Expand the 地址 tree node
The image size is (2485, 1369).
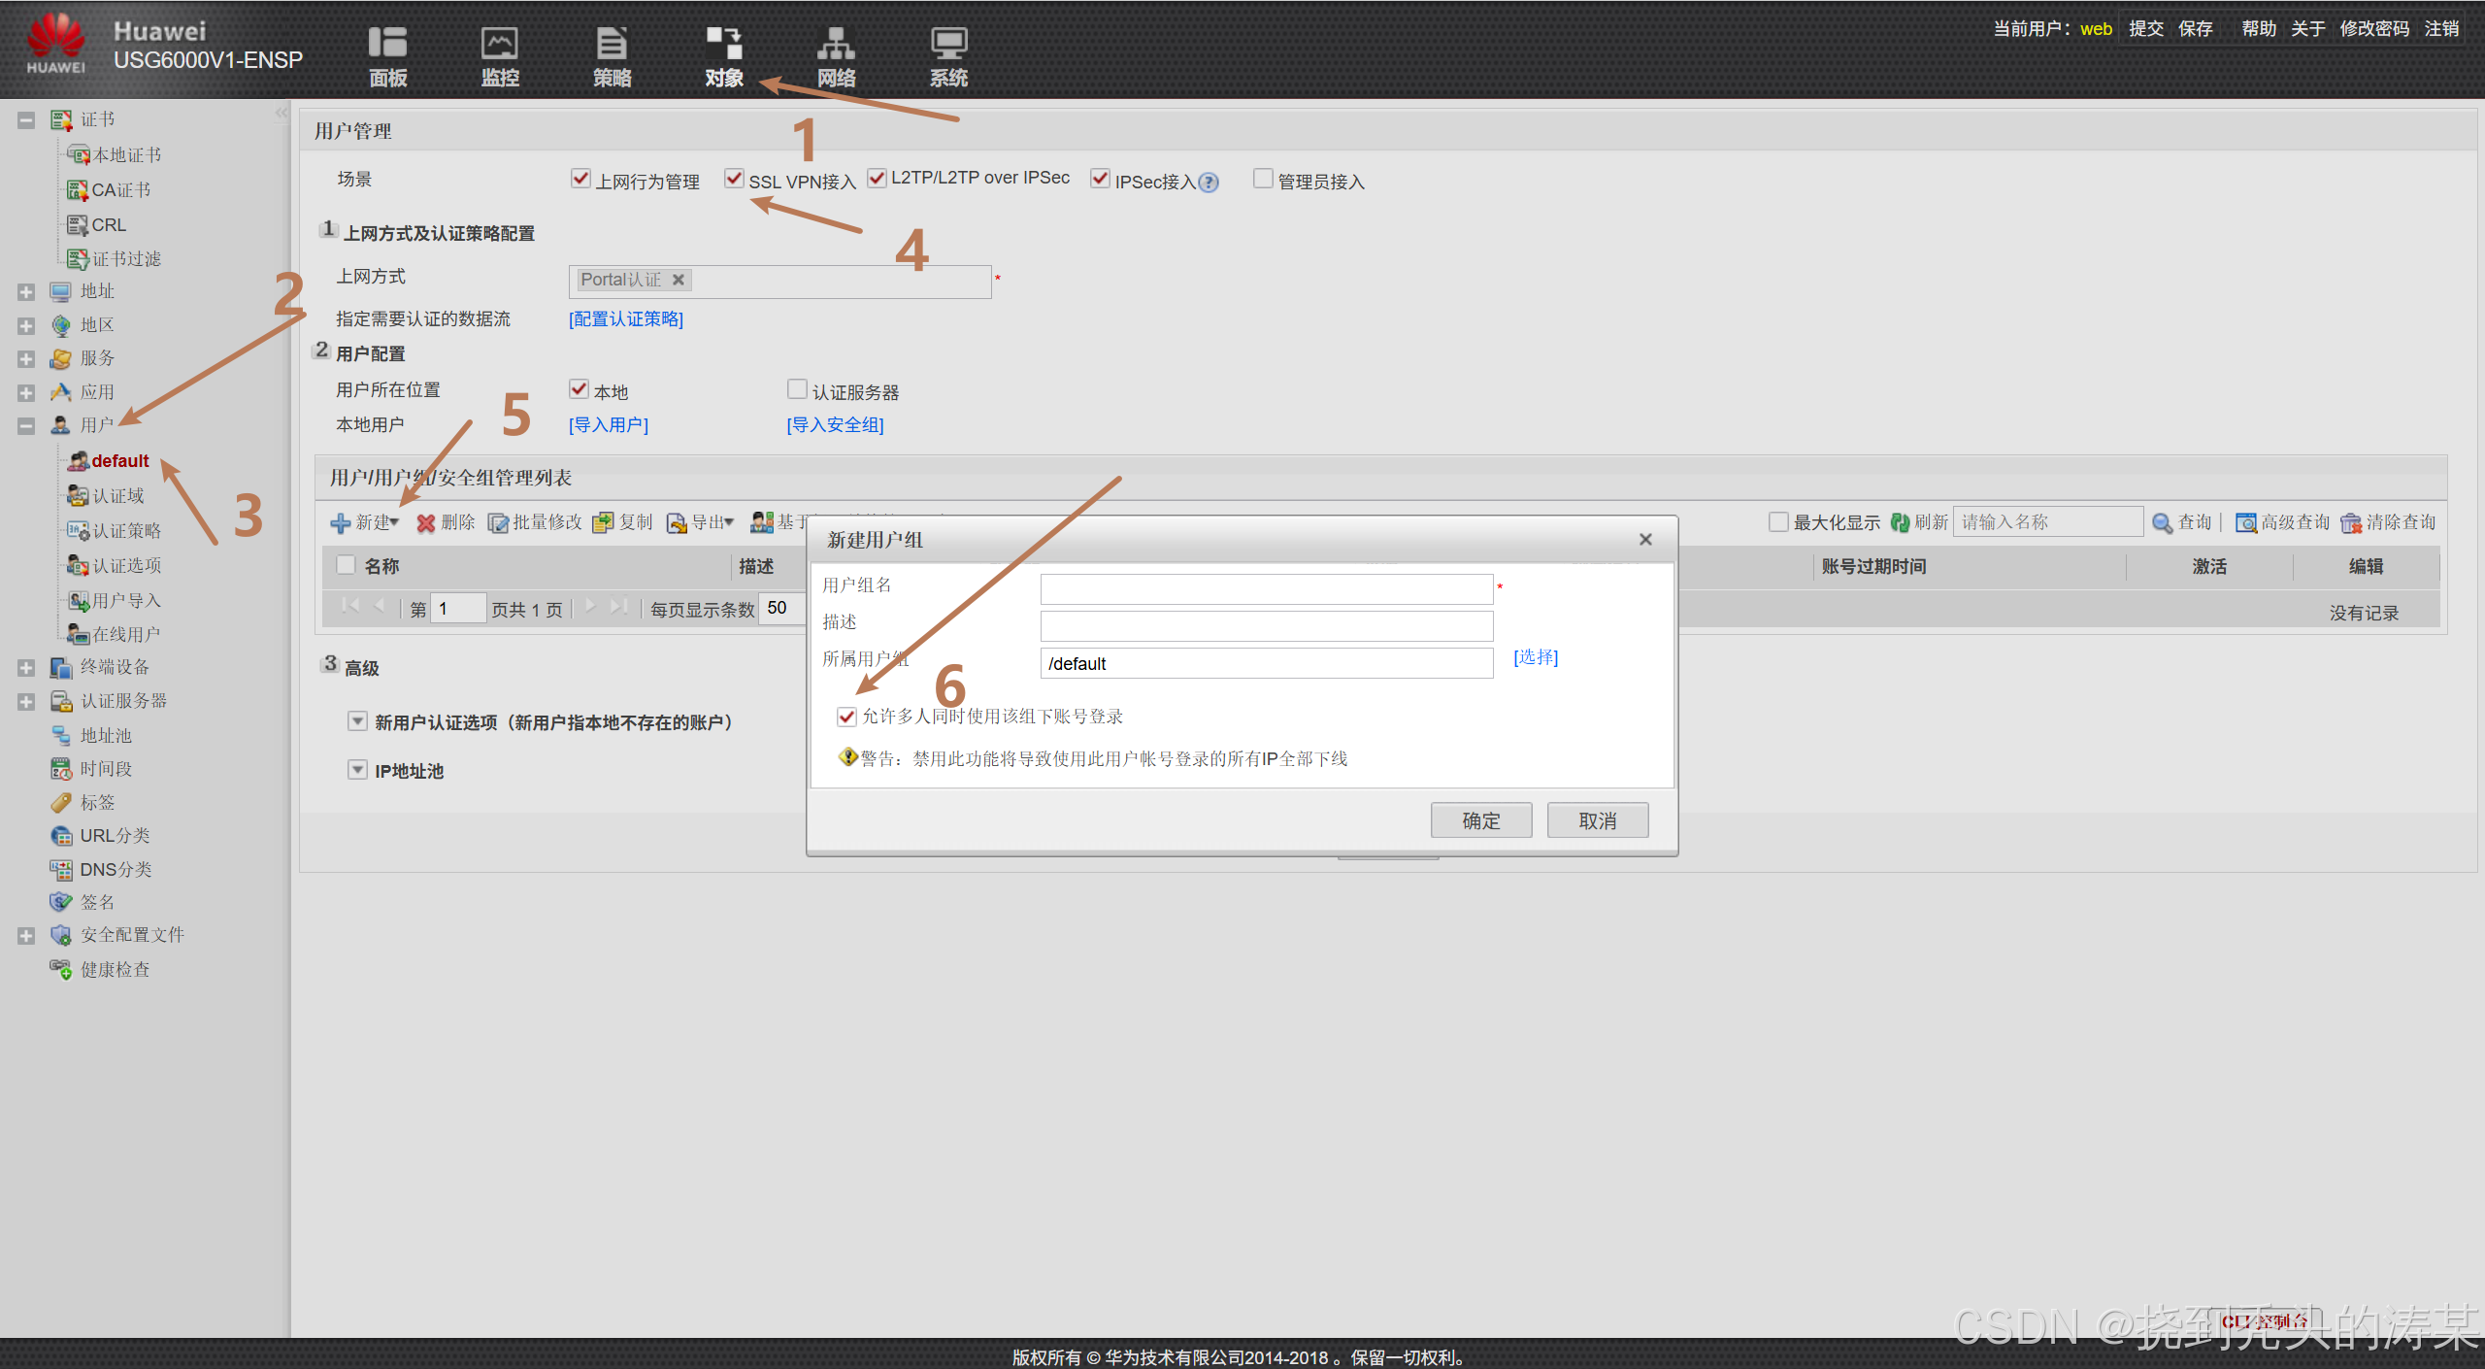[26, 292]
